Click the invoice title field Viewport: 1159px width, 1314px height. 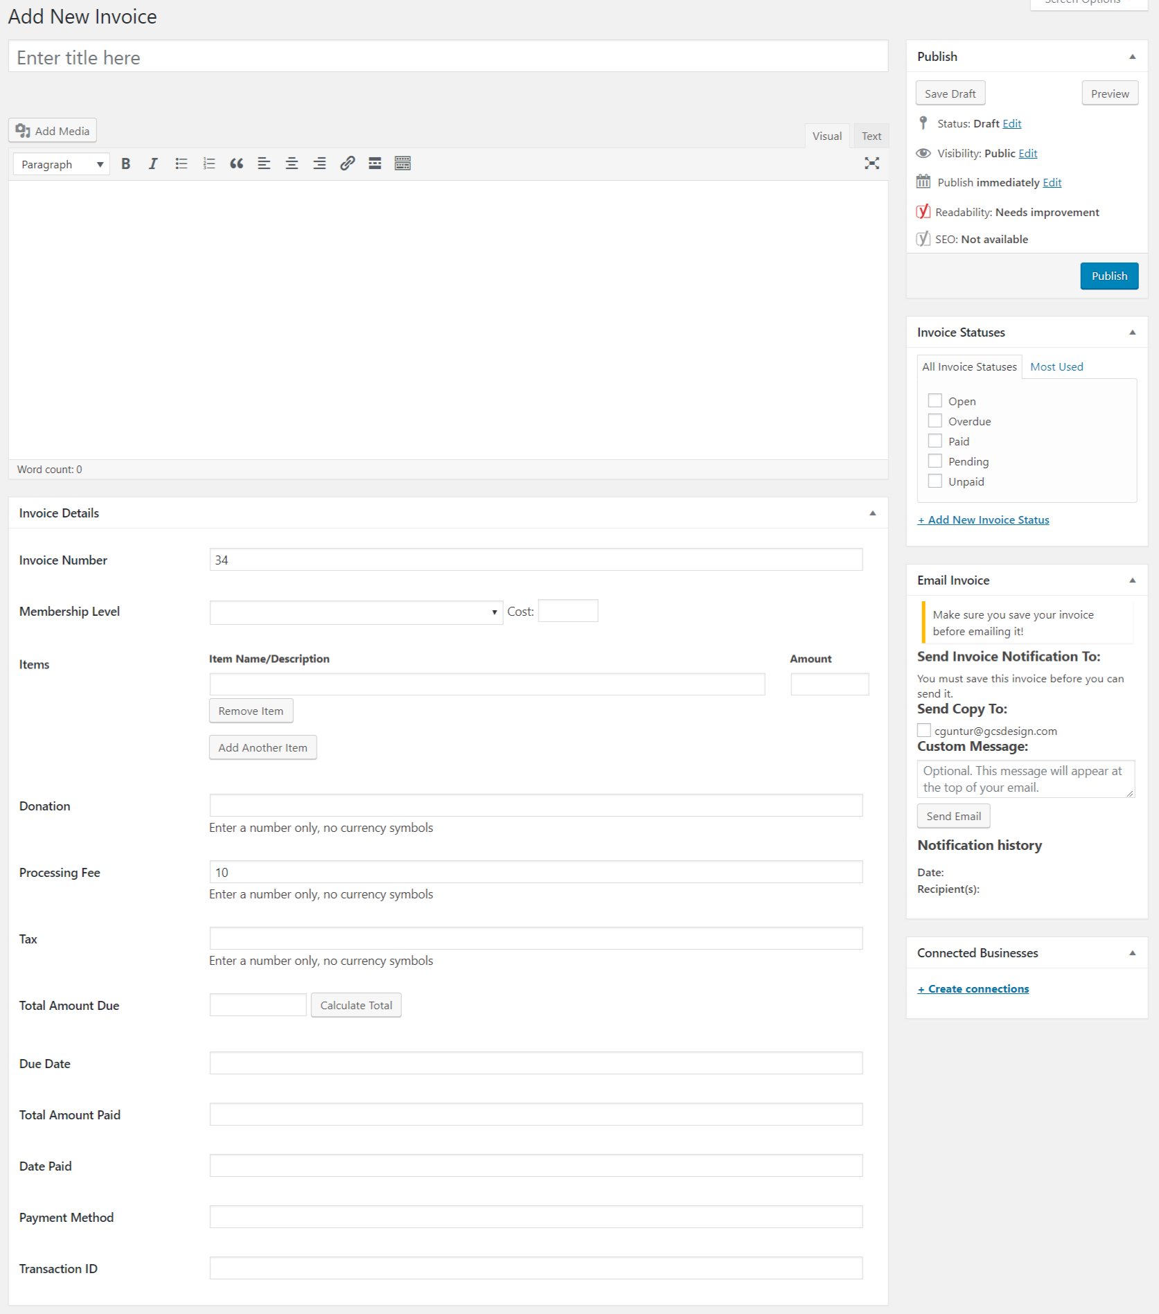click(448, 57)
